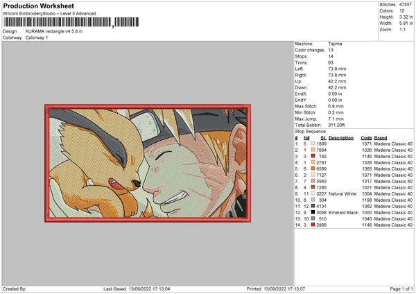Click the "Page 1 of 1" footer text
The image size is (416, 294).
tap(401, 288)
